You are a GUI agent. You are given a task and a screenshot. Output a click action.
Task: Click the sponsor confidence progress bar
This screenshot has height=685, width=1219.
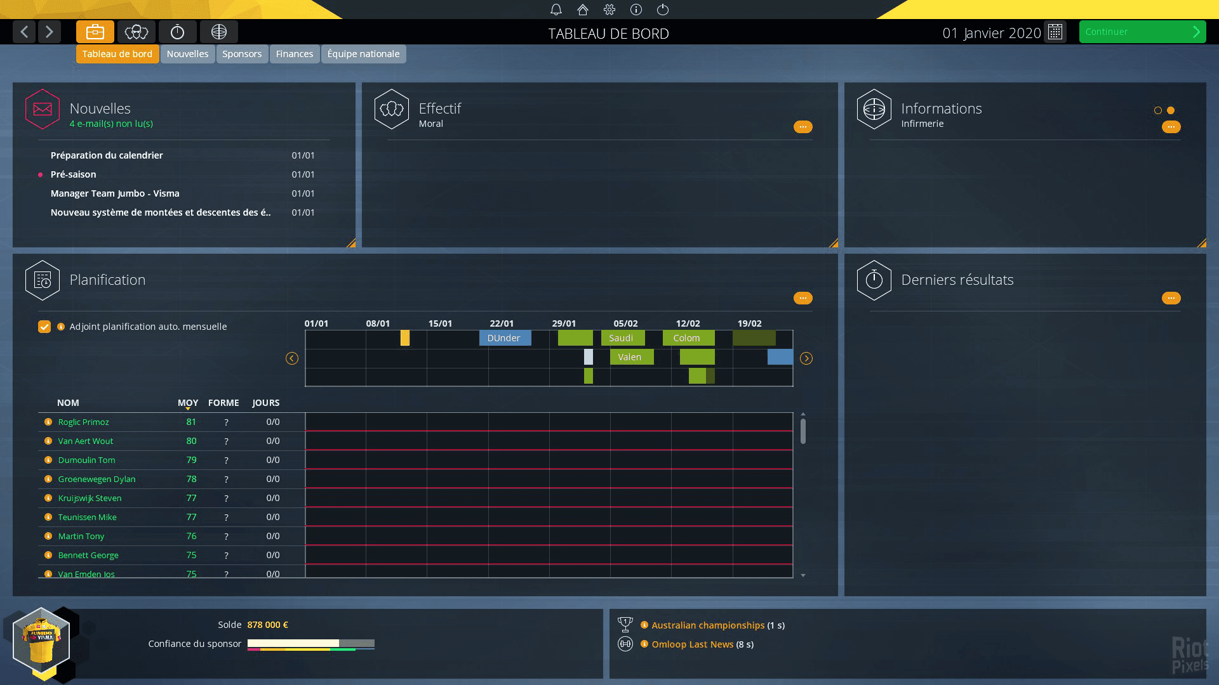(311, 643)
